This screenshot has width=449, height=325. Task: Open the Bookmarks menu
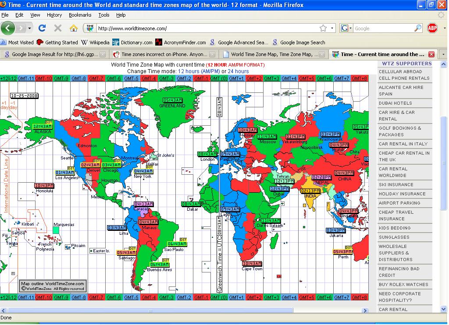[80, 15]
